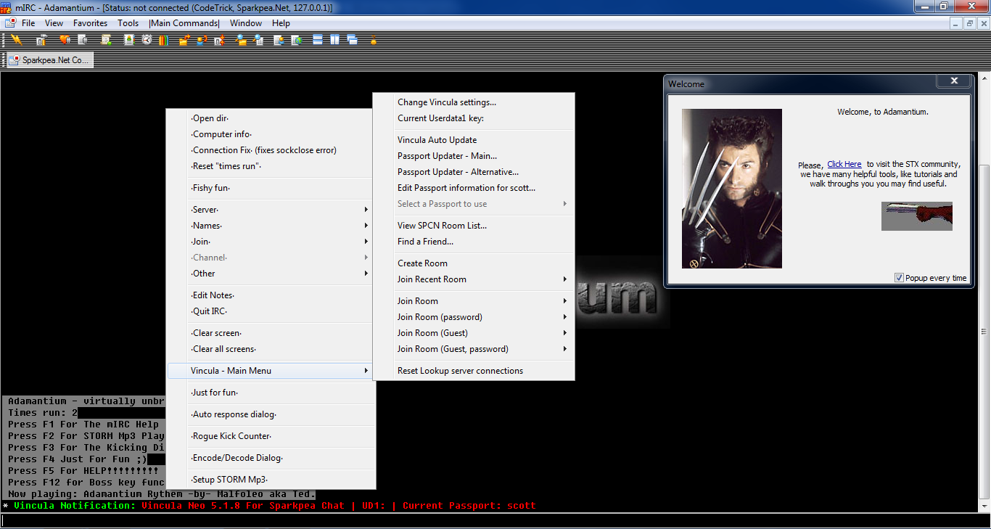Expand the Server submenu
This screenshot has width=991, height=529.
click(271, 210)
